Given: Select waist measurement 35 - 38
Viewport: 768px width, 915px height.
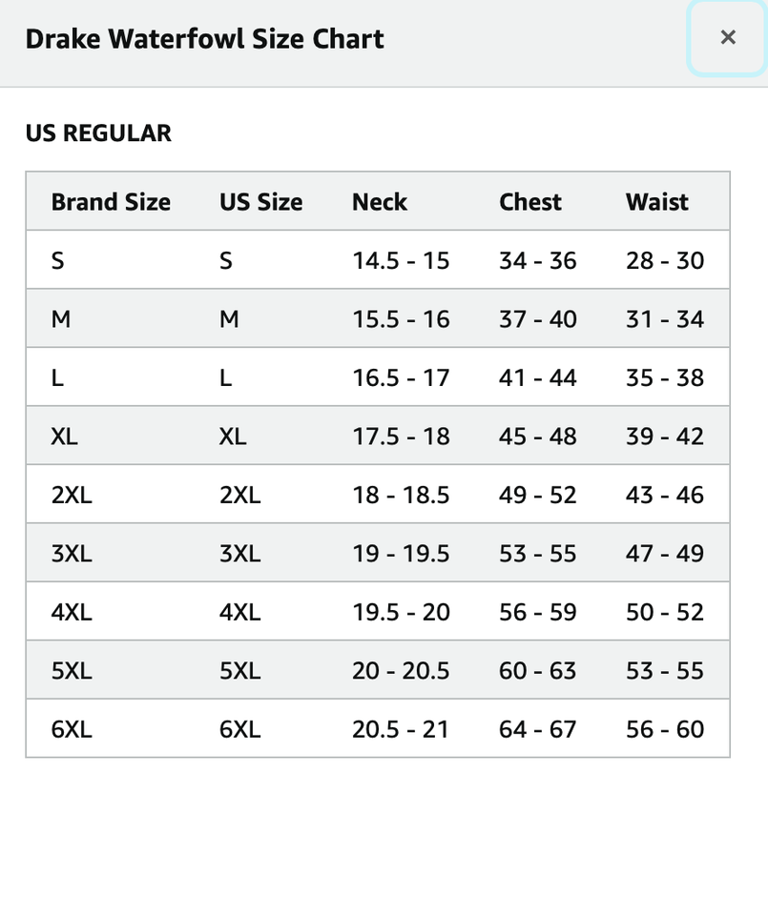Looking at the screenshot, I should [664, 377].
